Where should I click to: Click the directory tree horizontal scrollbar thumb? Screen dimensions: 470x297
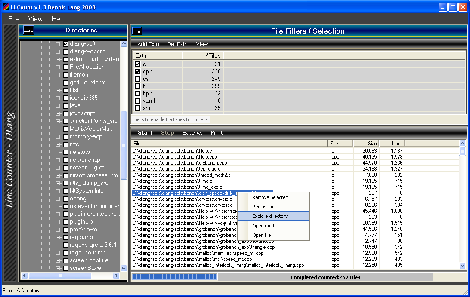coord(60,276)
